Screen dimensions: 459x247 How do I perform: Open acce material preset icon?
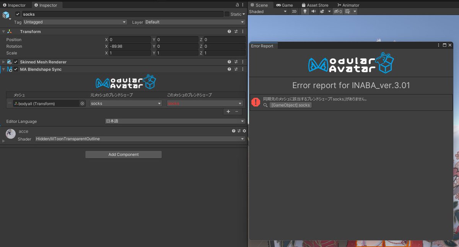pyautogui.click(x=239, y=131)
